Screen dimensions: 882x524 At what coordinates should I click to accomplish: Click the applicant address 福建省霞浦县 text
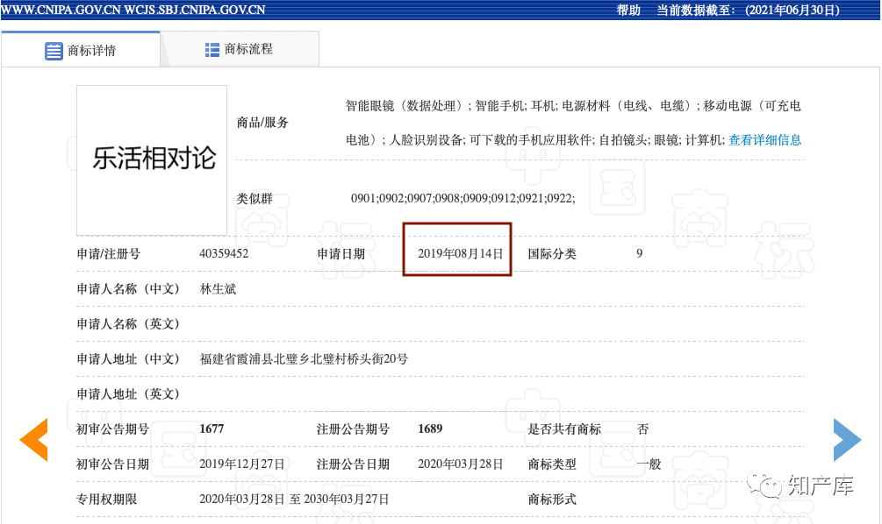coord(304,359)
